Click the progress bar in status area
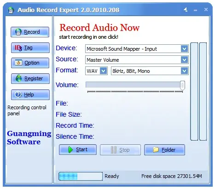 click(x=81, y=176)
